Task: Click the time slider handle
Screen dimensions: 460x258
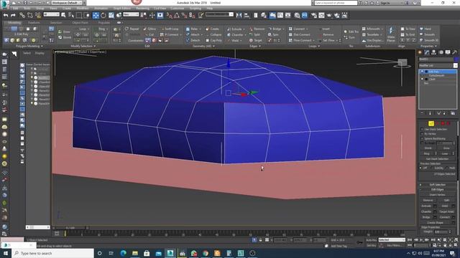Action: click(x=70, y=227)
